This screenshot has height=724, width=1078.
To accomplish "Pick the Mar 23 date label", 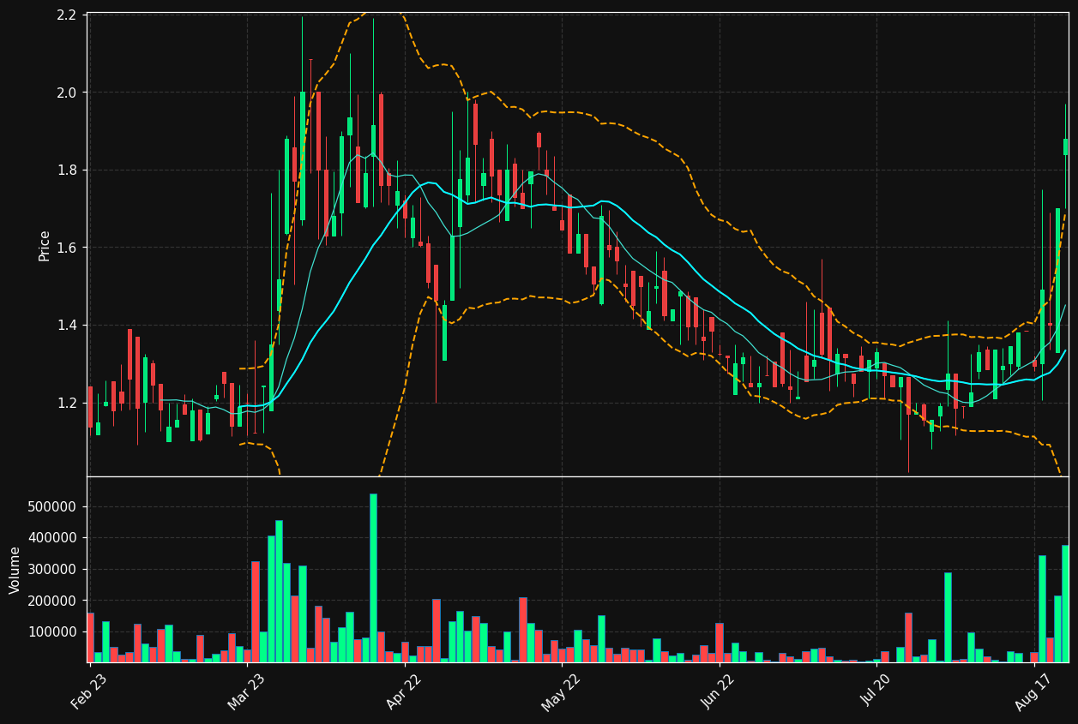I will point(246,691).
